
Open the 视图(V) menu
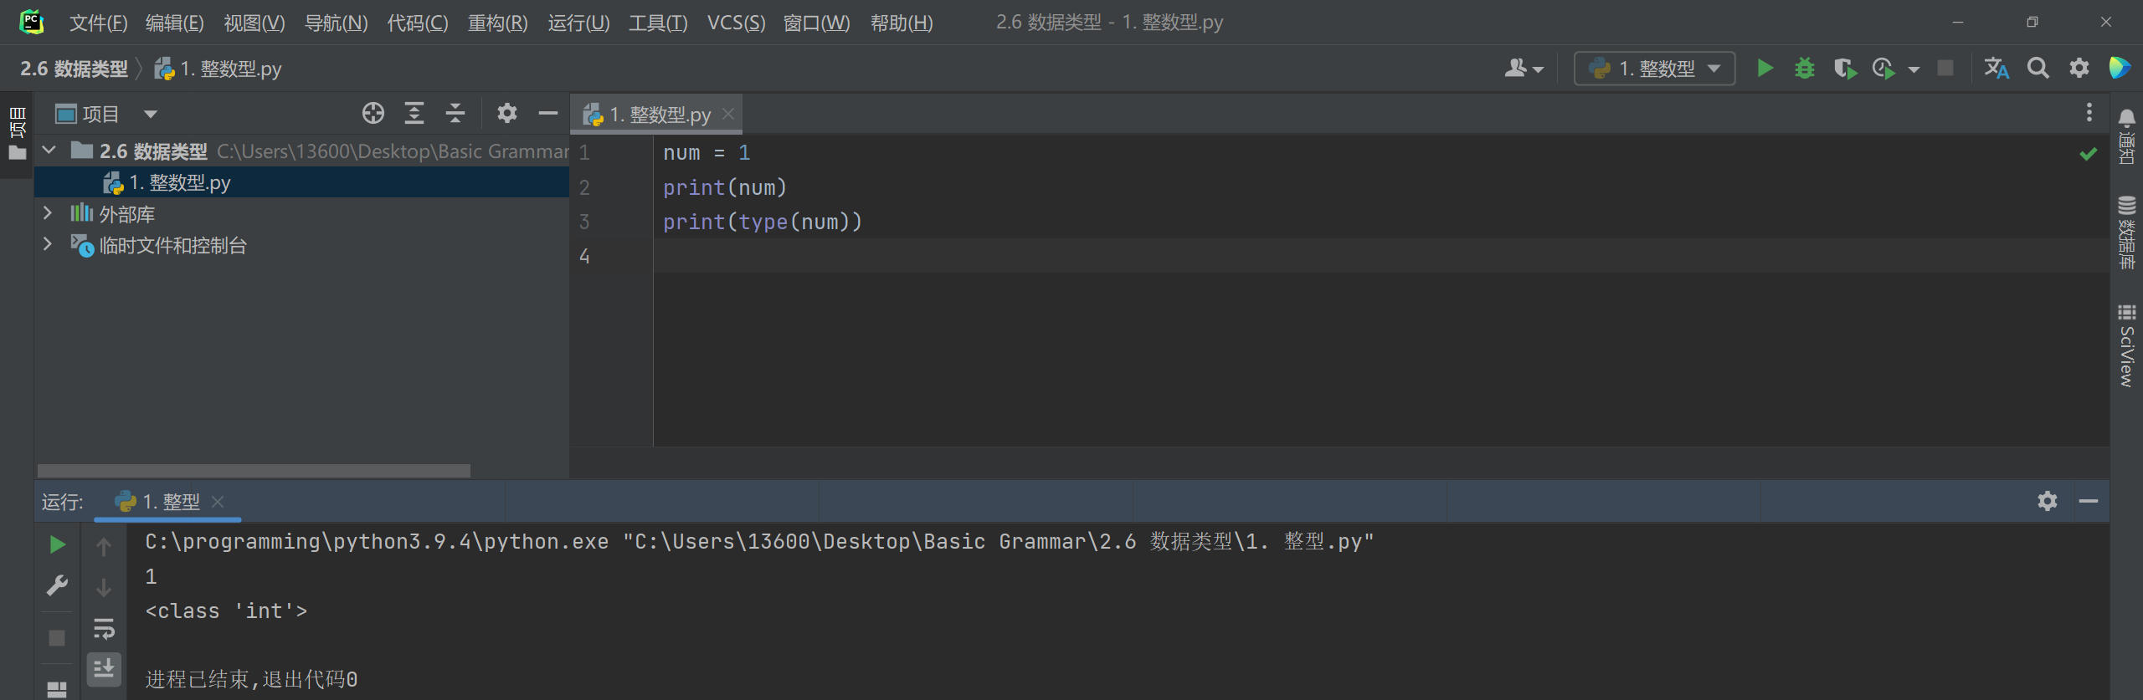[254, 23]
